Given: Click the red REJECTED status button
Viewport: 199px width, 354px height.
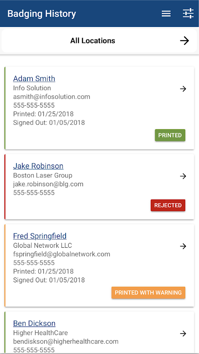Looking at the screenshot, I should pyautogui.click(x=168, y=205).
